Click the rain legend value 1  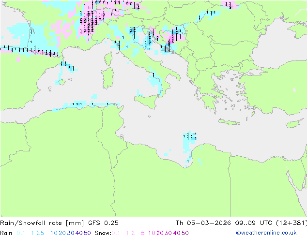pyautogui.click(x=32, y=233)
